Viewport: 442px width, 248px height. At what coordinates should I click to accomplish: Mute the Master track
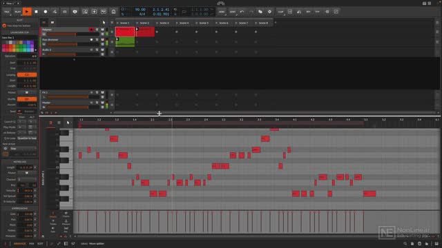click(x=103, y=103)
